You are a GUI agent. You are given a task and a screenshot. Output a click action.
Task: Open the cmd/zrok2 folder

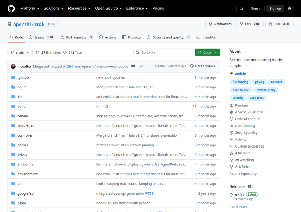26,126
